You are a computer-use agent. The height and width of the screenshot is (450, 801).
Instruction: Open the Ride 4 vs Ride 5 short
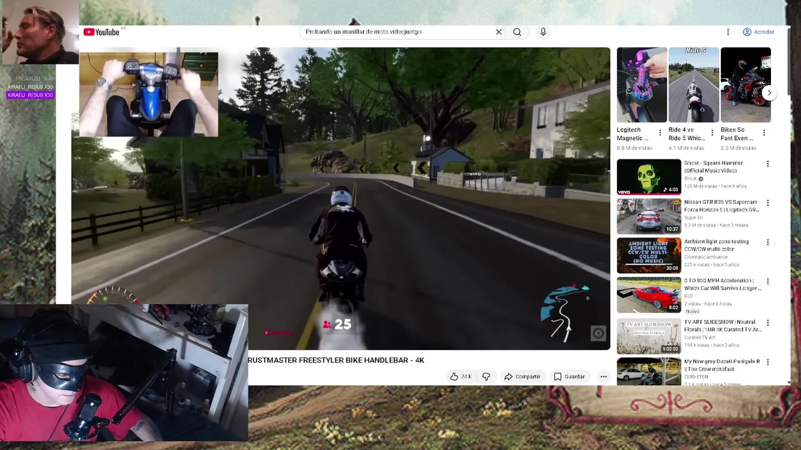click(693, 85)
